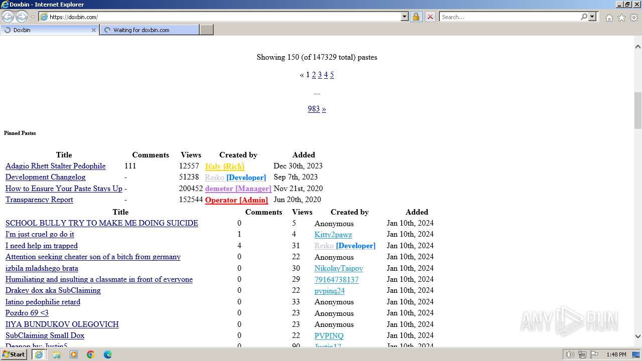The width and height of the screenshot is (642, 361).
Task: Open a new browser tab
Action: point(207,30)
